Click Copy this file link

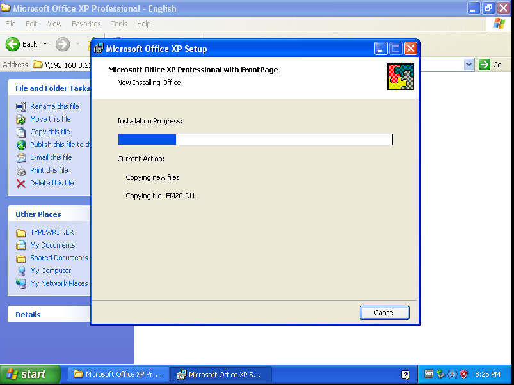coord(50,132)
